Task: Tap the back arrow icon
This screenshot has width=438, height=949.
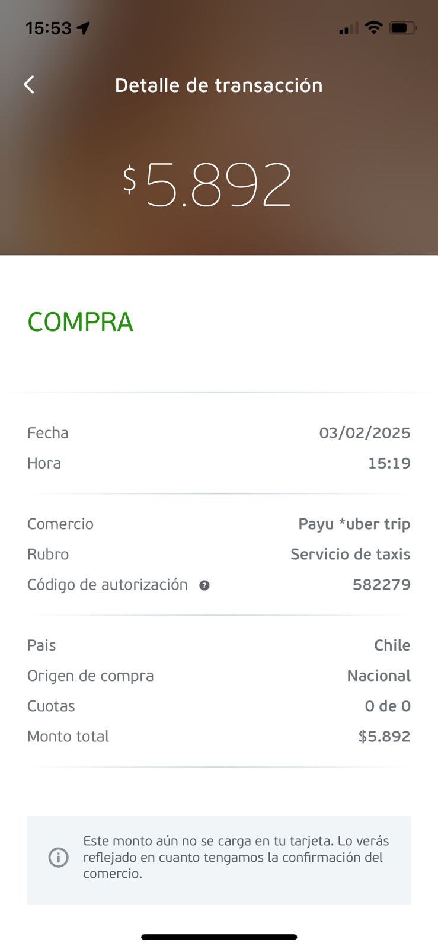Action: [x=29, y=85]
